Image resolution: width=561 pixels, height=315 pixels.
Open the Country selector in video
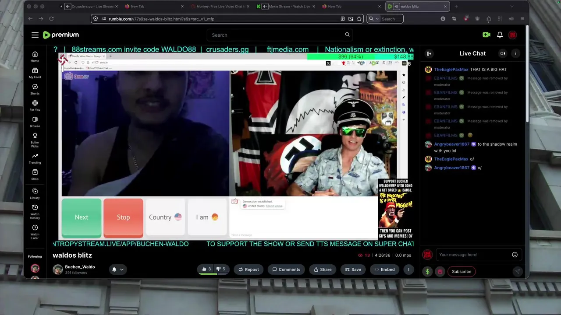click(x=165, y=217)
